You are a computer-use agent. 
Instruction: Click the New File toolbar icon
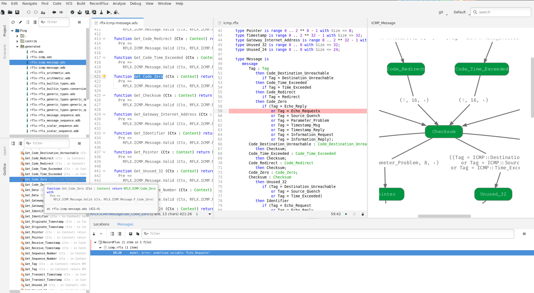click(3, 12)
